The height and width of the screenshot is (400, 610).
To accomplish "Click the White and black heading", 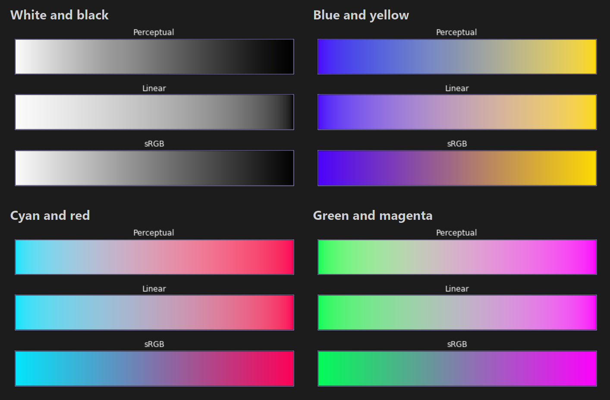I will 60,15.
